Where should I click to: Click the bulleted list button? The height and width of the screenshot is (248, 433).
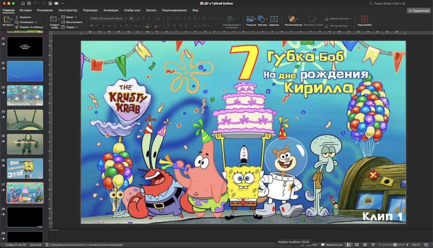168,19
